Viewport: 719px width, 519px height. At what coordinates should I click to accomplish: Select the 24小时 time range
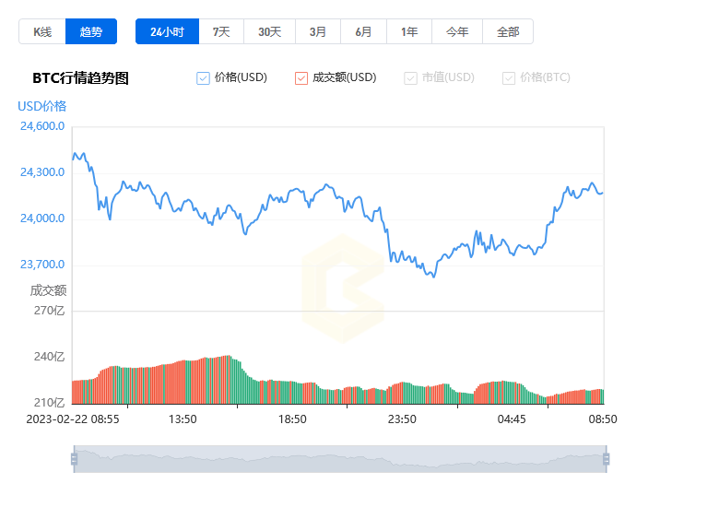167,31
